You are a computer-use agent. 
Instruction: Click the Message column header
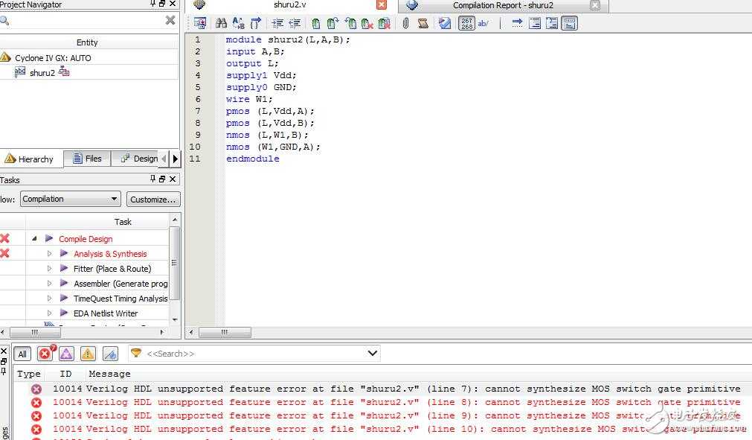tap(110, 374)
